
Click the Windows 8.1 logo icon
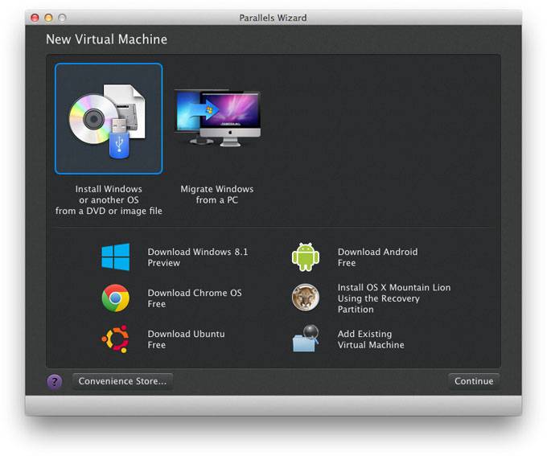pyautogui.click(x=116, y=257)
